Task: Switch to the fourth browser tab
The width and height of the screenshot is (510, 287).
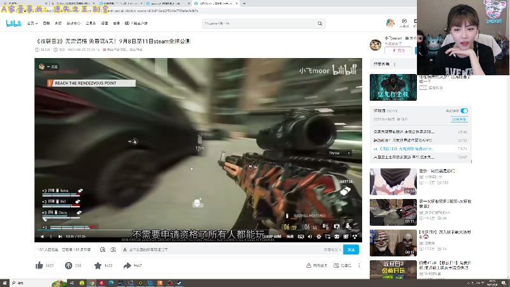Action: click(168, 3)
